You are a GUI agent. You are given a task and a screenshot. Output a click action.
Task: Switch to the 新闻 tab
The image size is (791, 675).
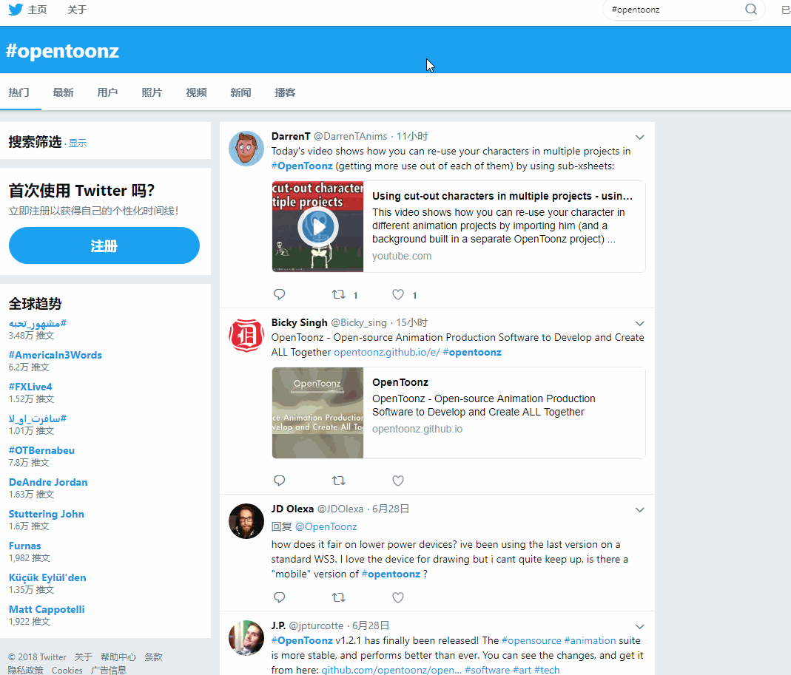click(x=240, y=92)
